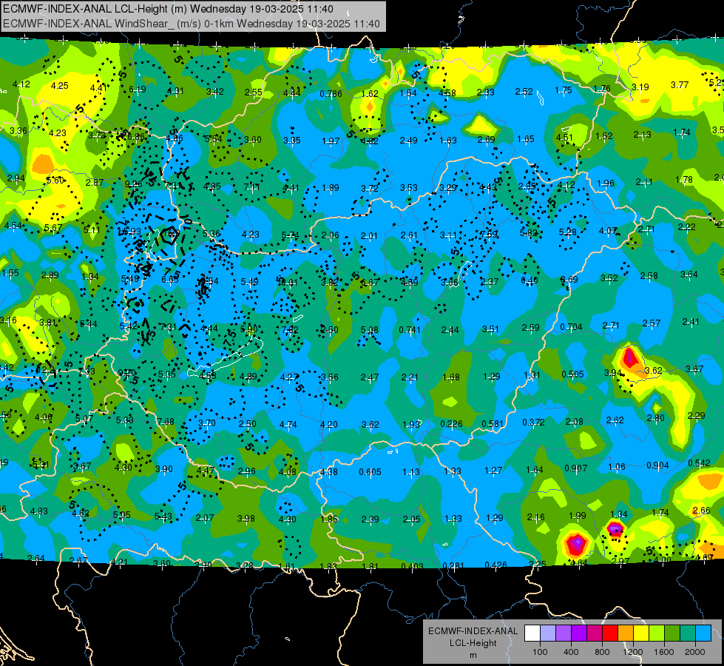Click the wind shear value 3.94
The image size is (724, 666).
[613, 372]
